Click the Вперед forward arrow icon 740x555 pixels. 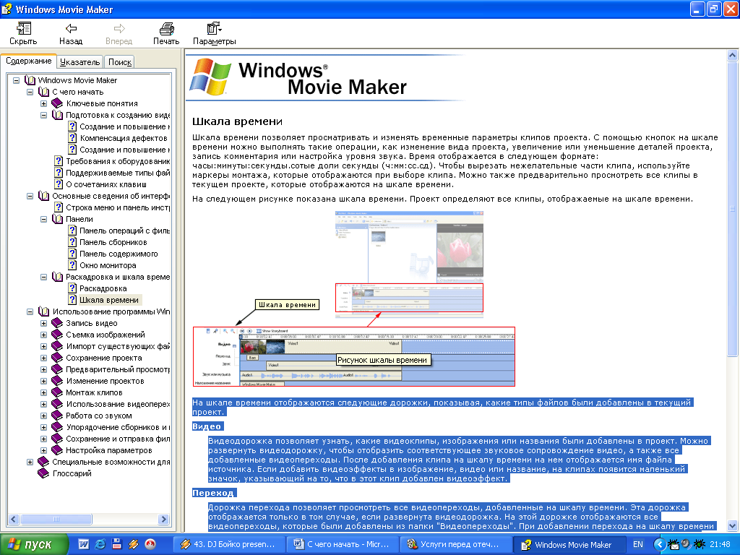pyautogui.click(x=119, y=29)
